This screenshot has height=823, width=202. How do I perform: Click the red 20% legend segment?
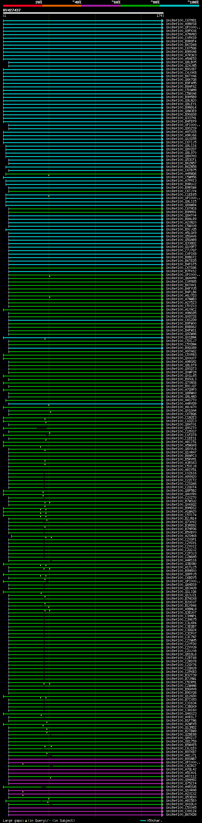(x=23, y=5)
